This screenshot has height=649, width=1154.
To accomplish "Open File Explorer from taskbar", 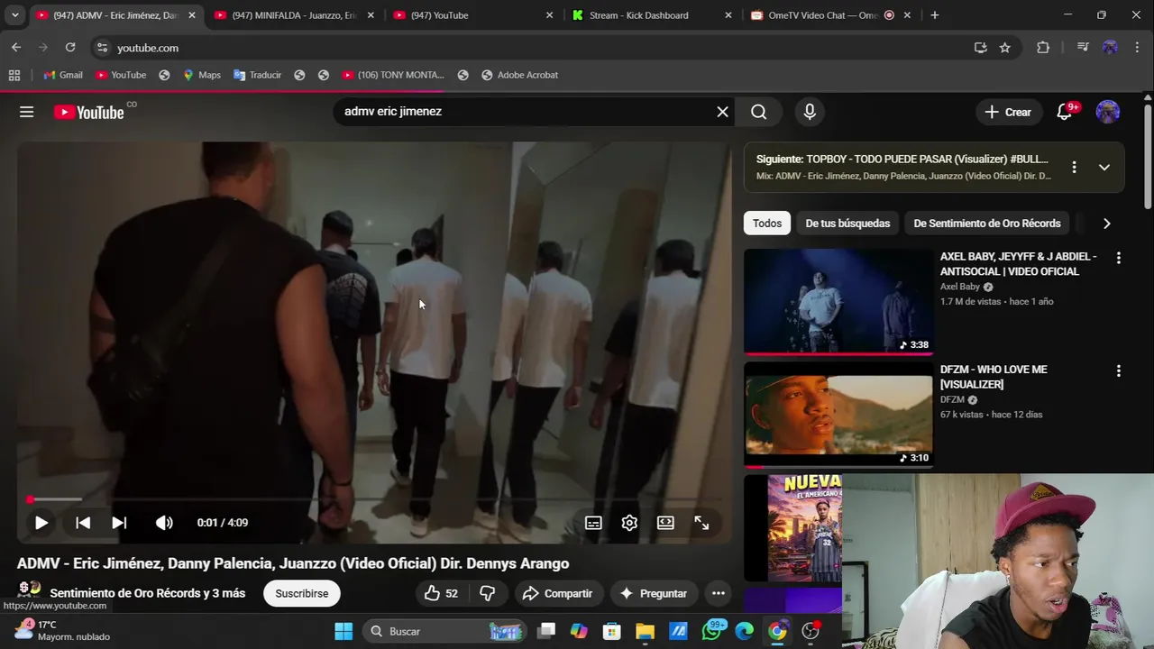I will point(645,631).
